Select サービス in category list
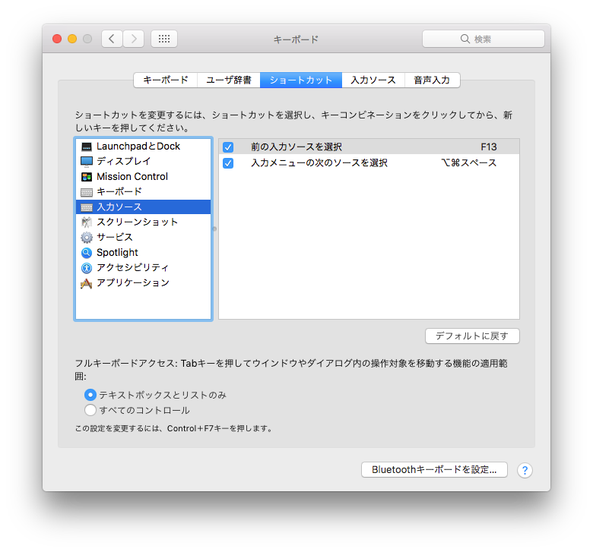This screenshot has width=593, height=552. click(115, 237)
